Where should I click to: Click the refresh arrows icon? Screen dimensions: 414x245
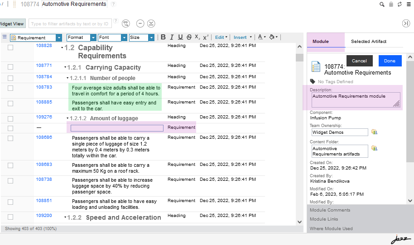coord(400,4)
